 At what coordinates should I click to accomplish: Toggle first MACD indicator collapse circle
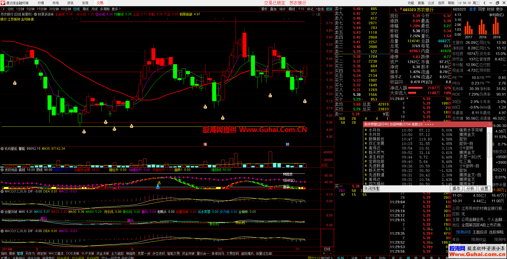pos(2,191)
